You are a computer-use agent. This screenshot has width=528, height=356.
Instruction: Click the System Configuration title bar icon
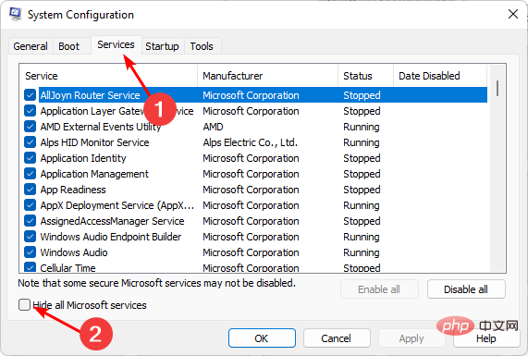(x=16, y=14)
